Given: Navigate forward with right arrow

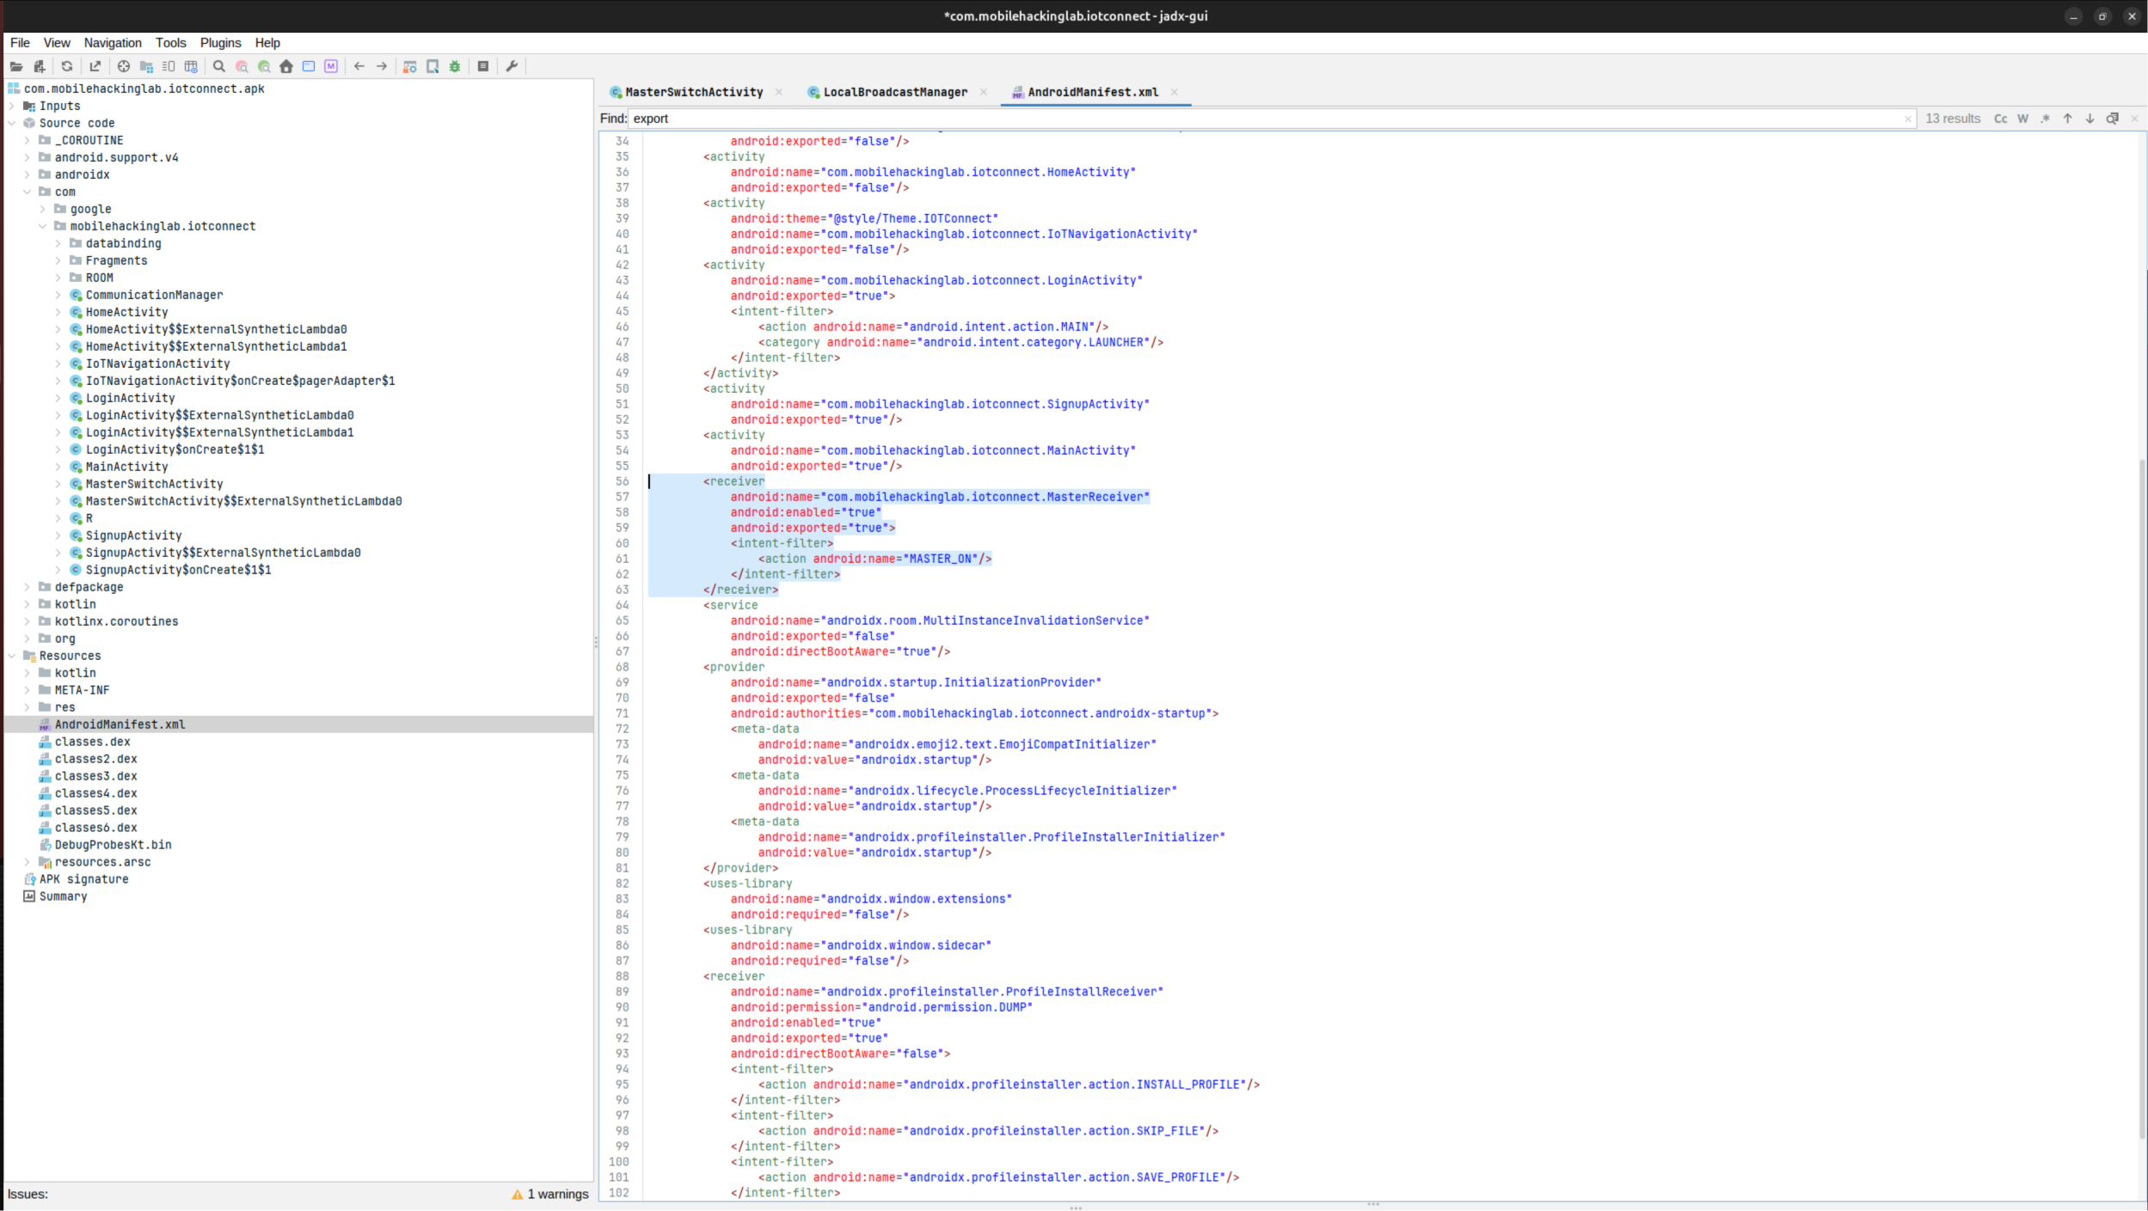Looking at the screenshot, I should click(382, 66).
